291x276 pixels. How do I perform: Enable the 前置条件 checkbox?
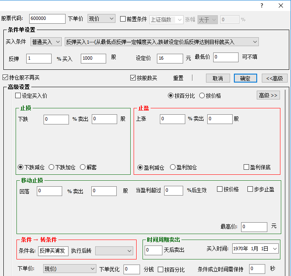(123, 19)
